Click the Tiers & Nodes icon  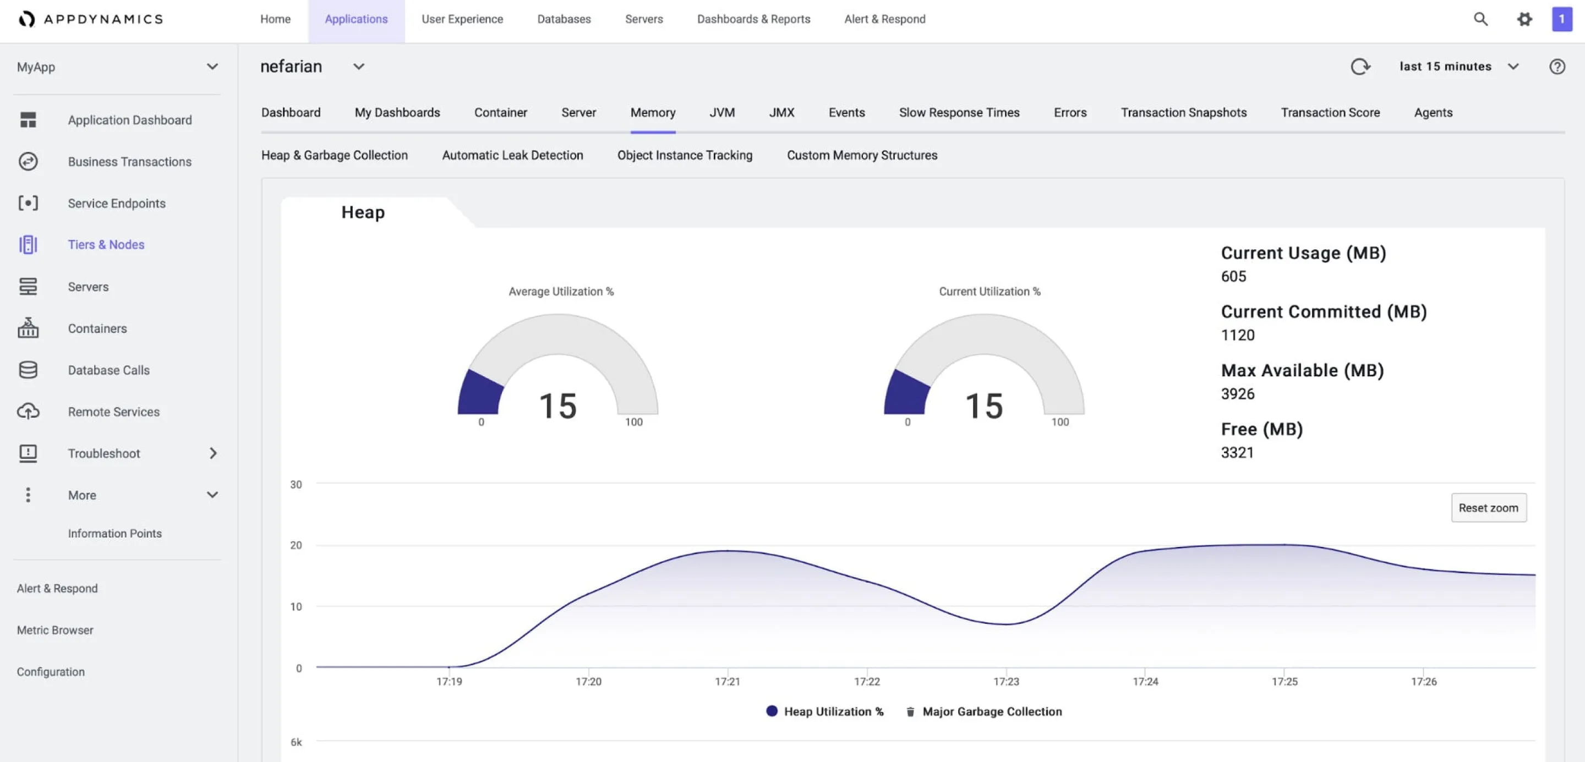point(28,244)
